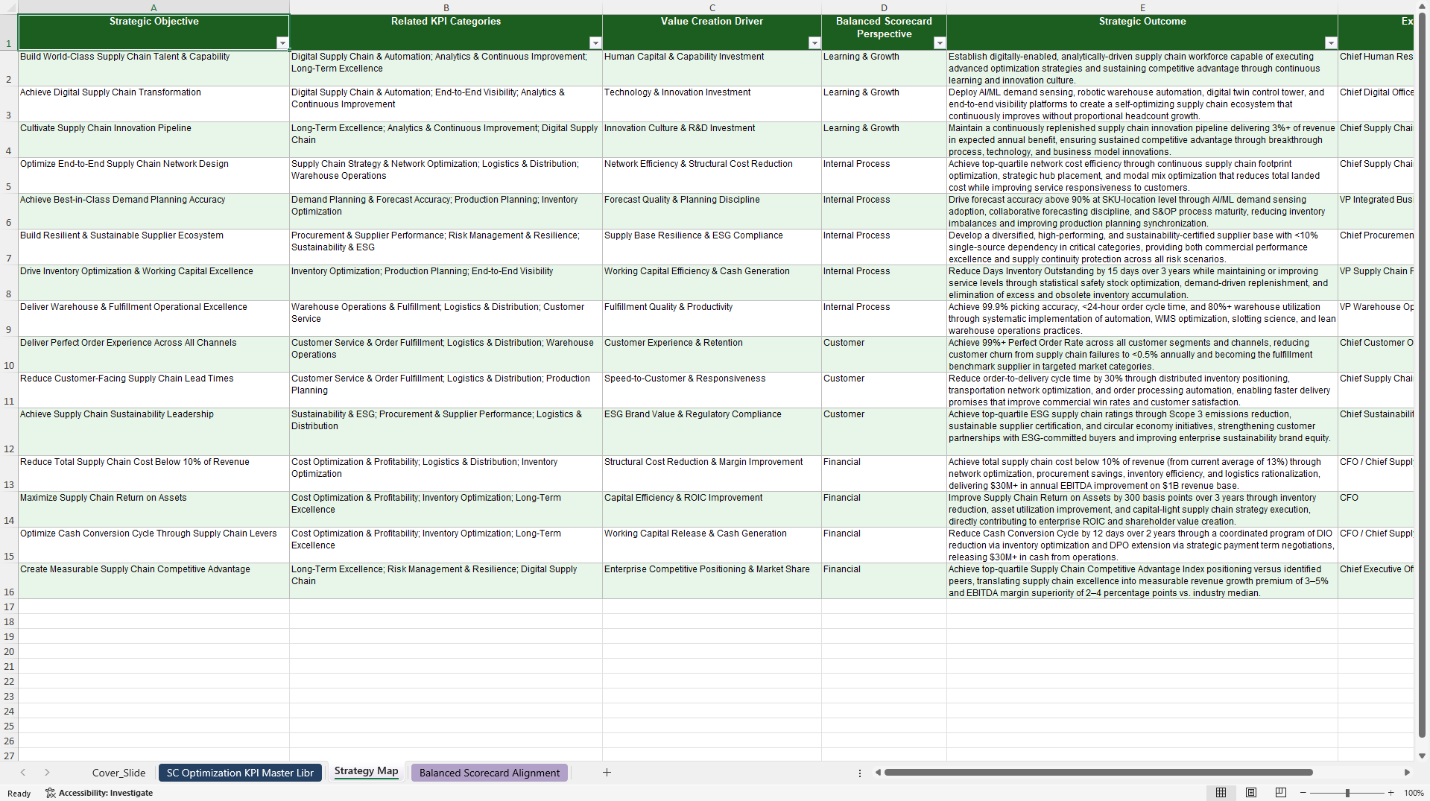Screen dimensions: 1430x801
Task: Open the Strategic Objective filter dropdown
Action: pos(282,43)
